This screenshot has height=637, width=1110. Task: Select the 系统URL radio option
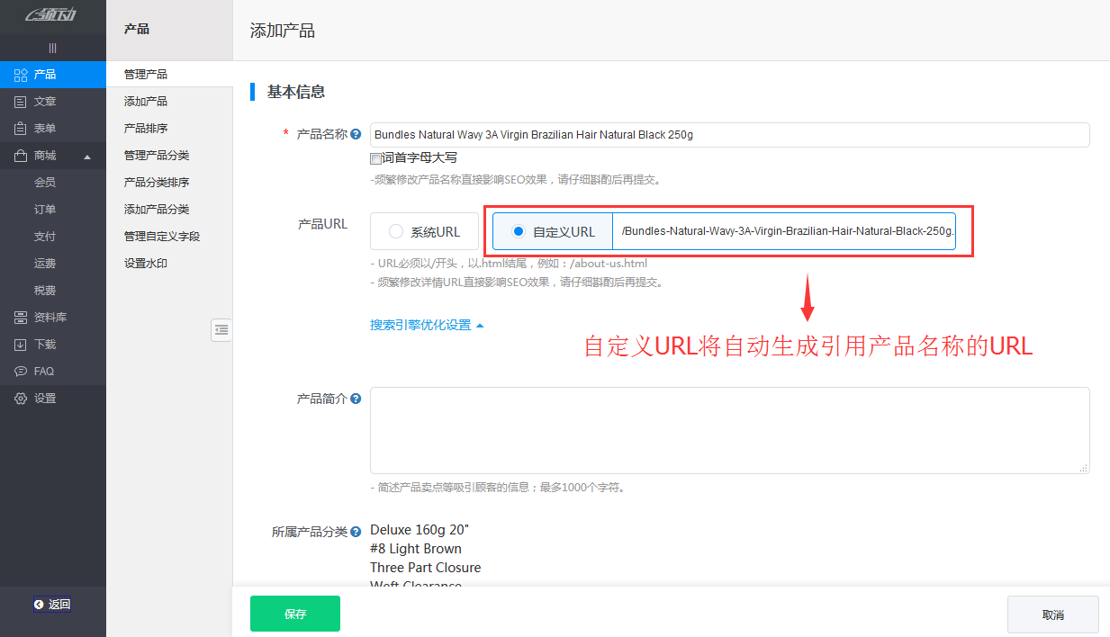click(x=396, y=232)
